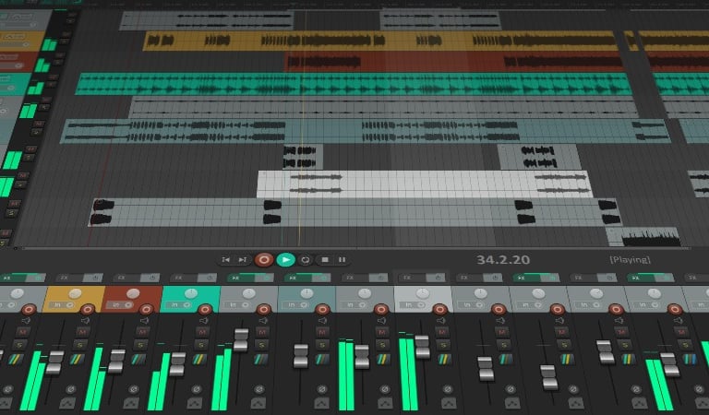Bypass FX on the green mixer strip

click(207, 278)
